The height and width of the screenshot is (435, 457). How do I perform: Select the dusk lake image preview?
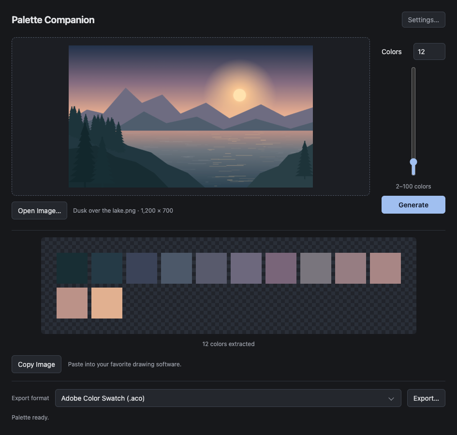point(191,116)
